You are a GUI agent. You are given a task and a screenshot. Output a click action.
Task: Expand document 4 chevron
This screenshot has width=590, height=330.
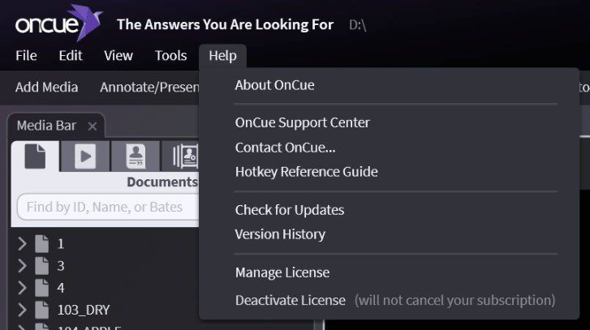click(x=22, y=288)
